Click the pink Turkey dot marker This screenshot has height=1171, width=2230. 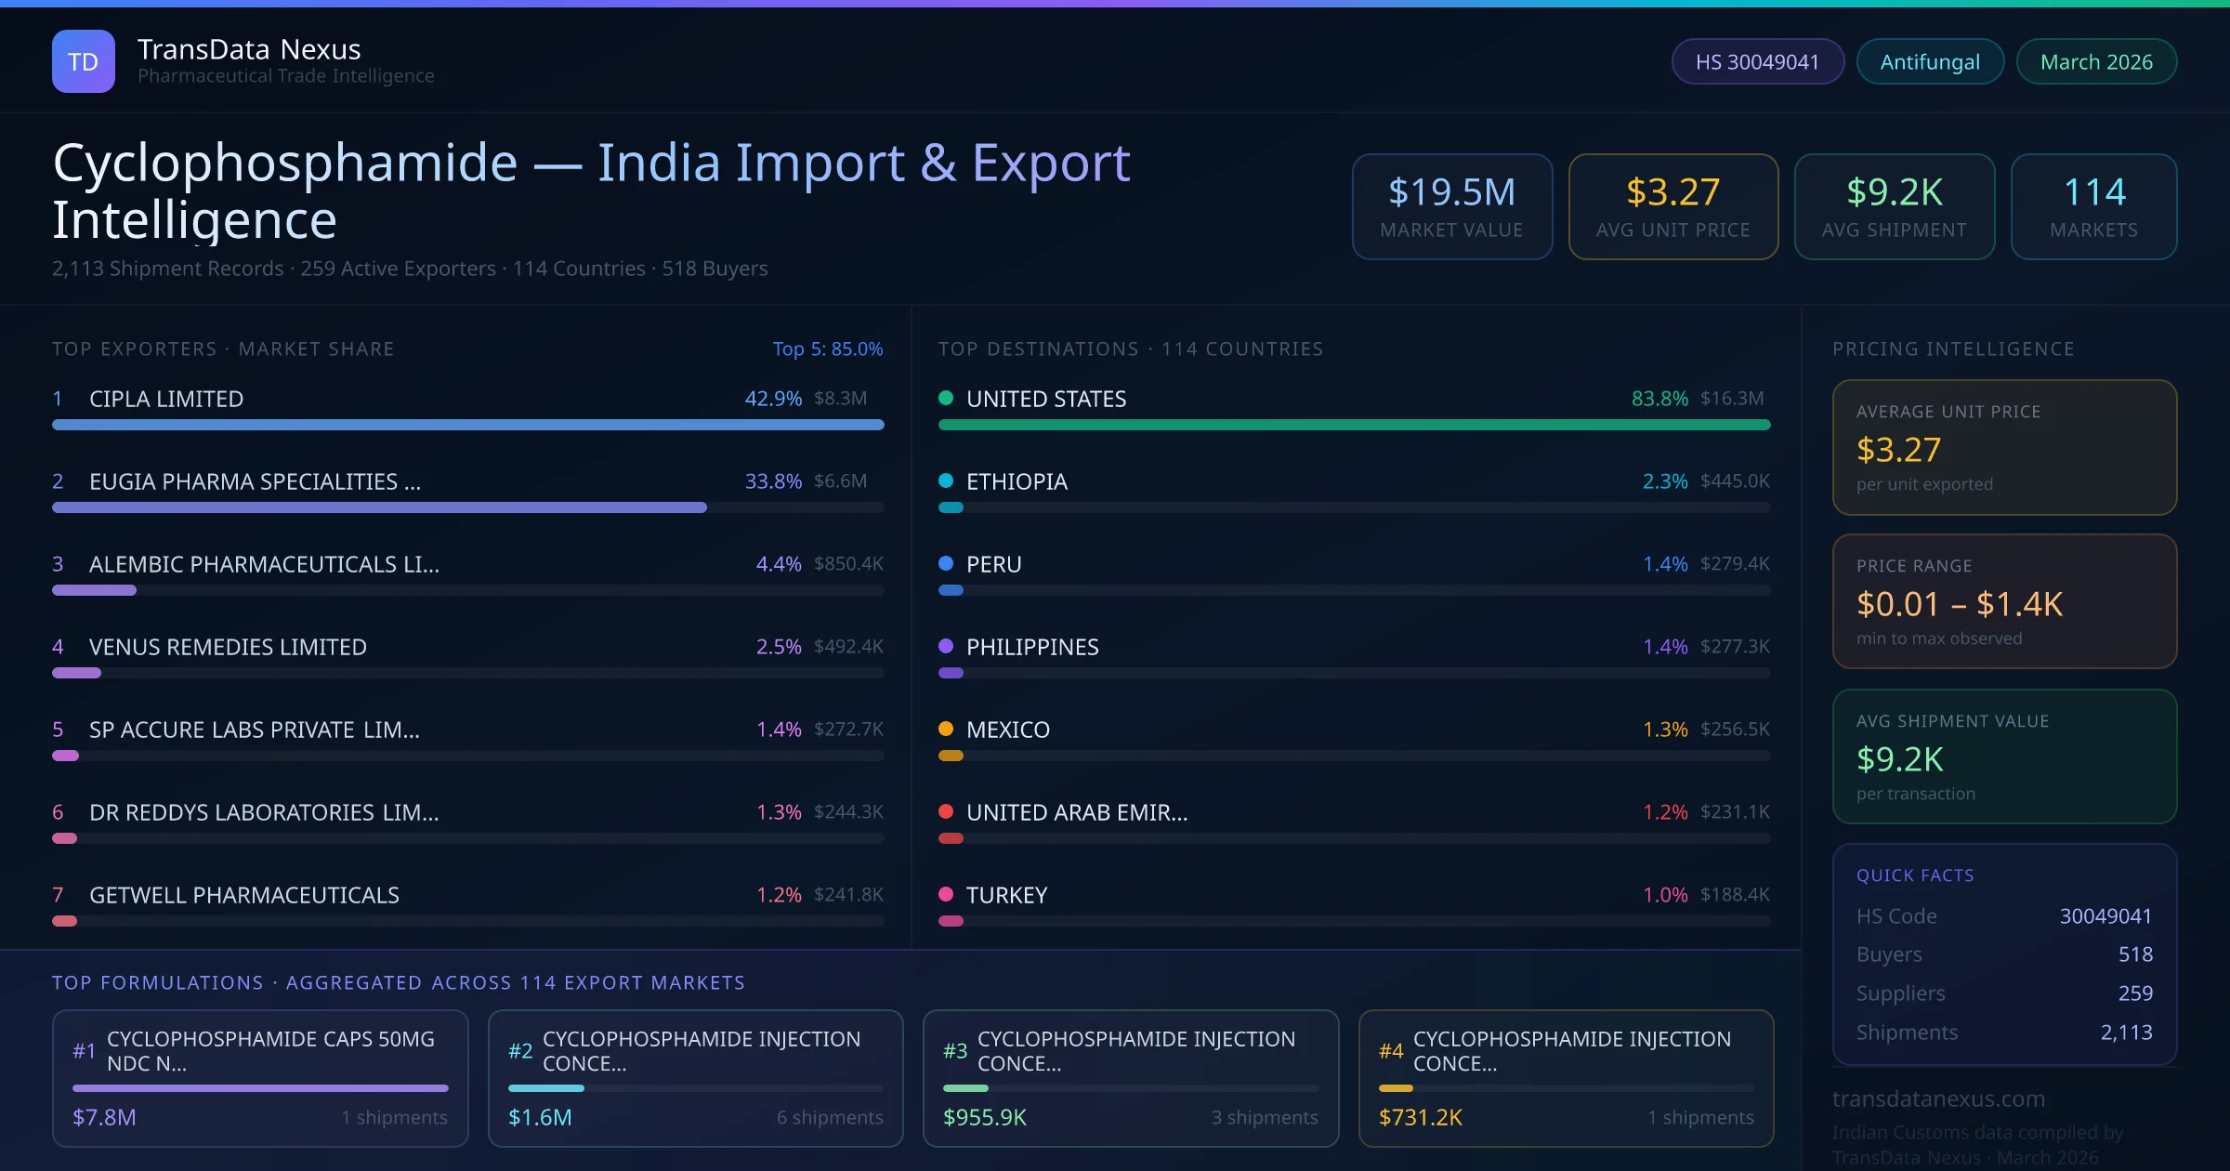point(946,894)
